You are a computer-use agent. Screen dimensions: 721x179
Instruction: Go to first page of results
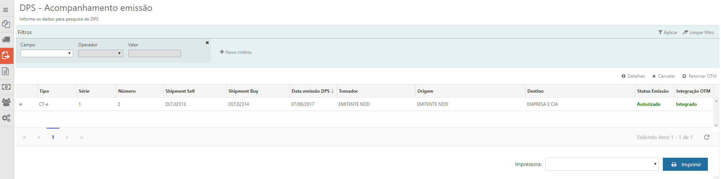[x=24, y=138]
